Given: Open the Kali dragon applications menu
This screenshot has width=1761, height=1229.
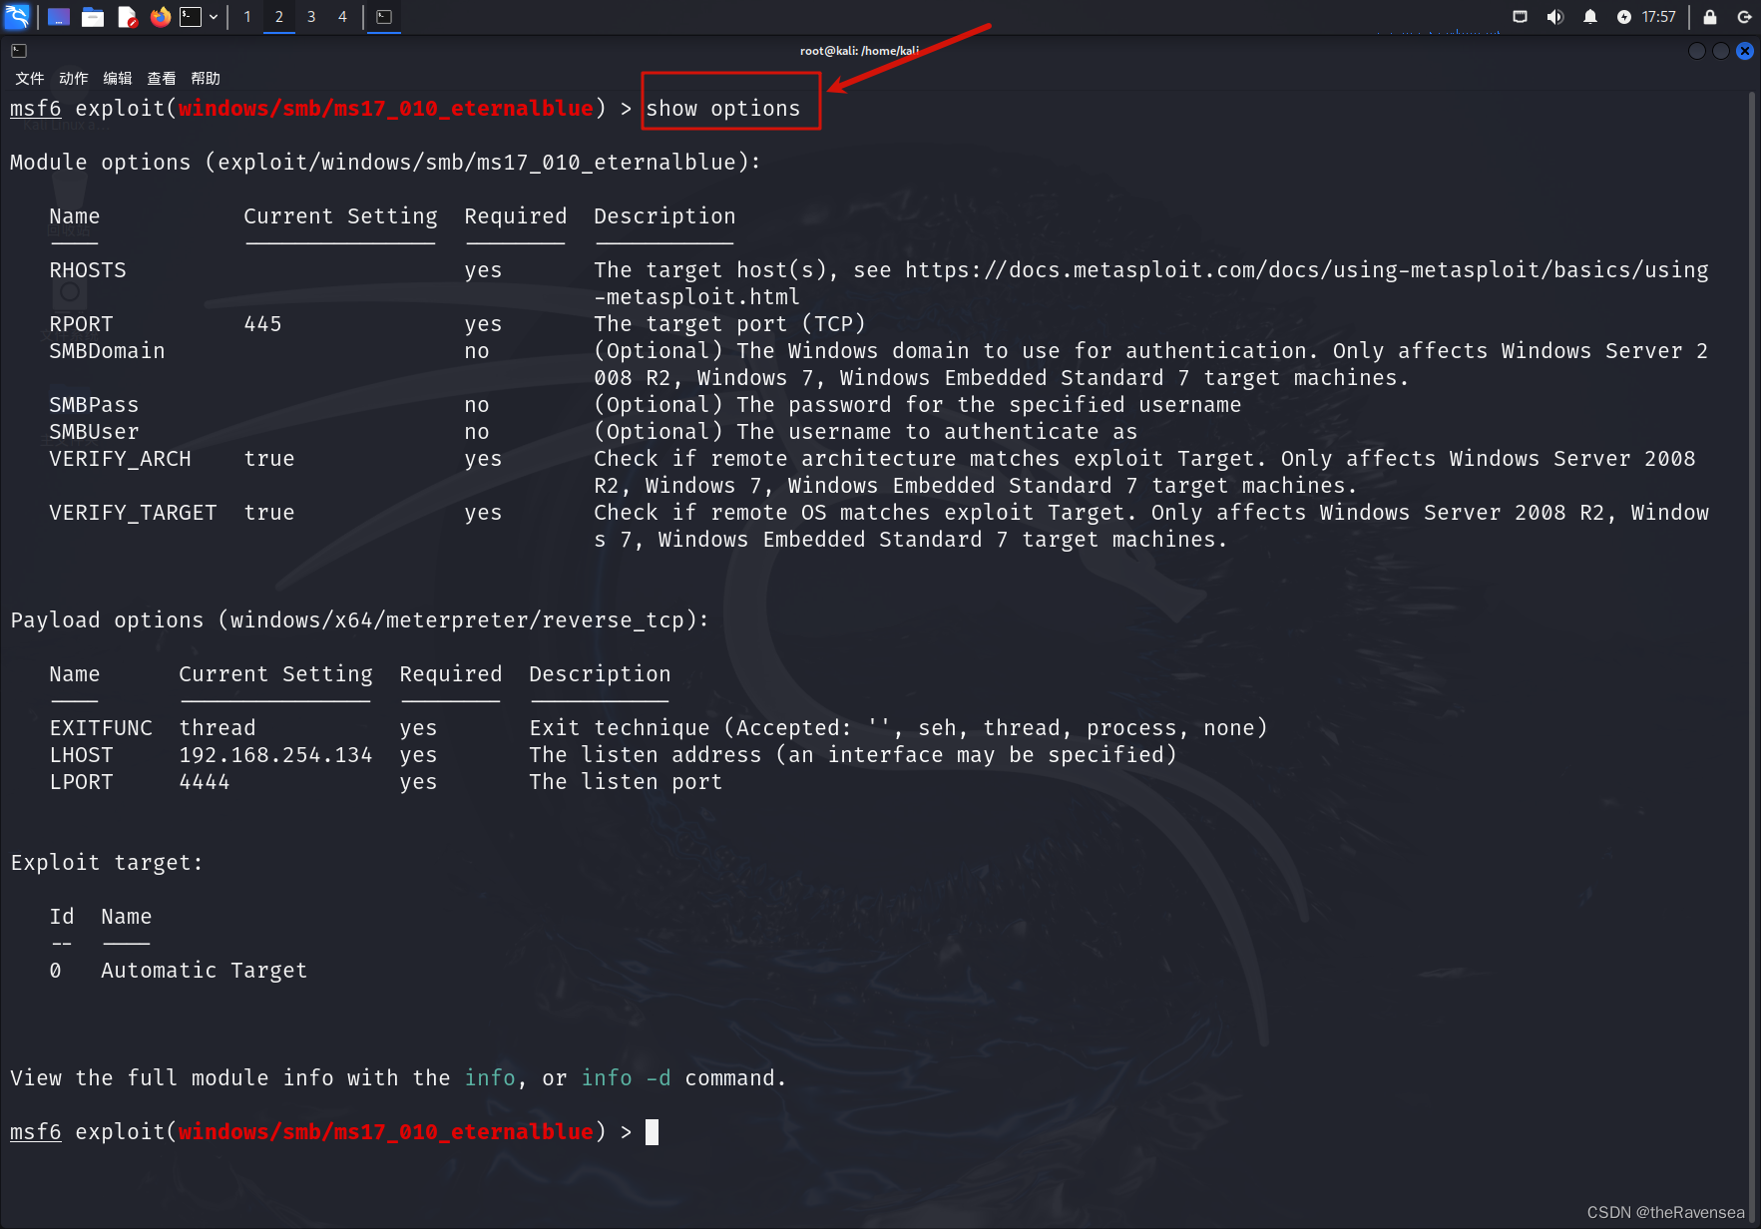Looking at the screenshot, I should coord(17,17).
